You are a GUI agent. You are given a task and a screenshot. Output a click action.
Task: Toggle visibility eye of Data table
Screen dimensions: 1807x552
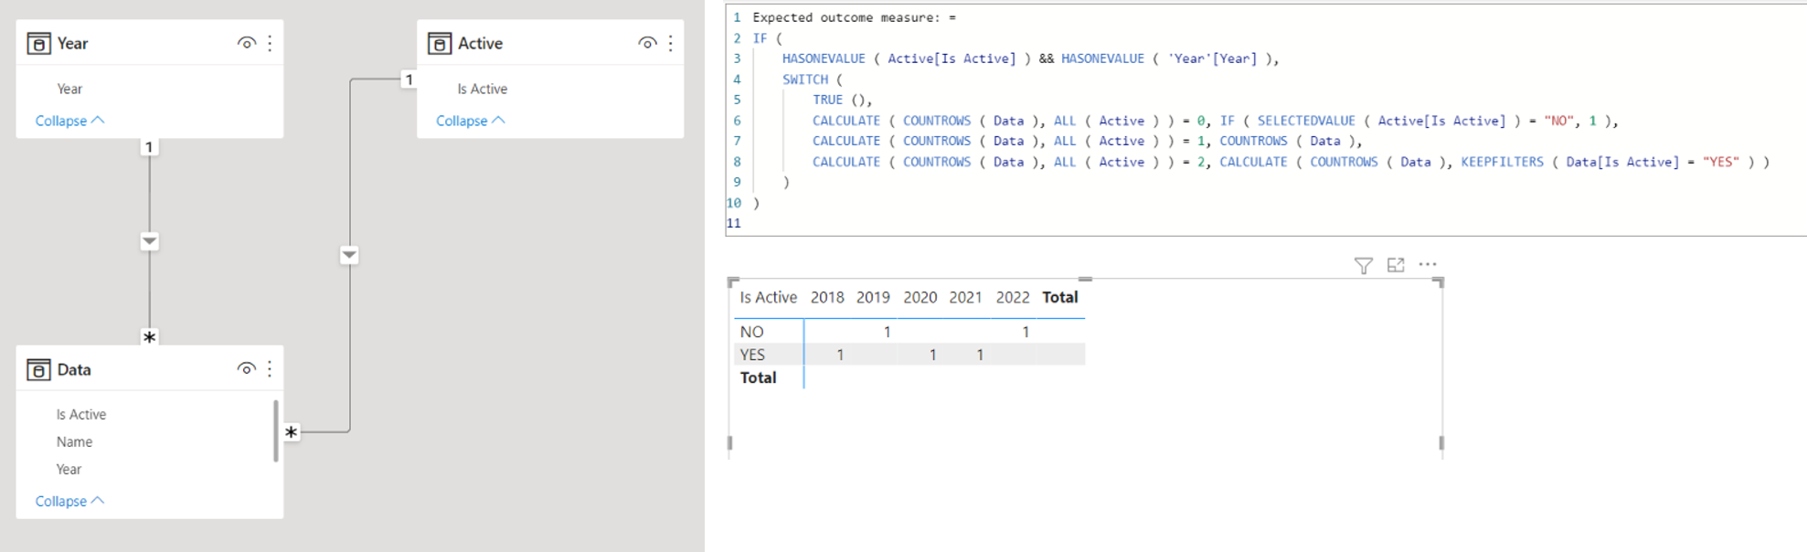coord(247,369)
